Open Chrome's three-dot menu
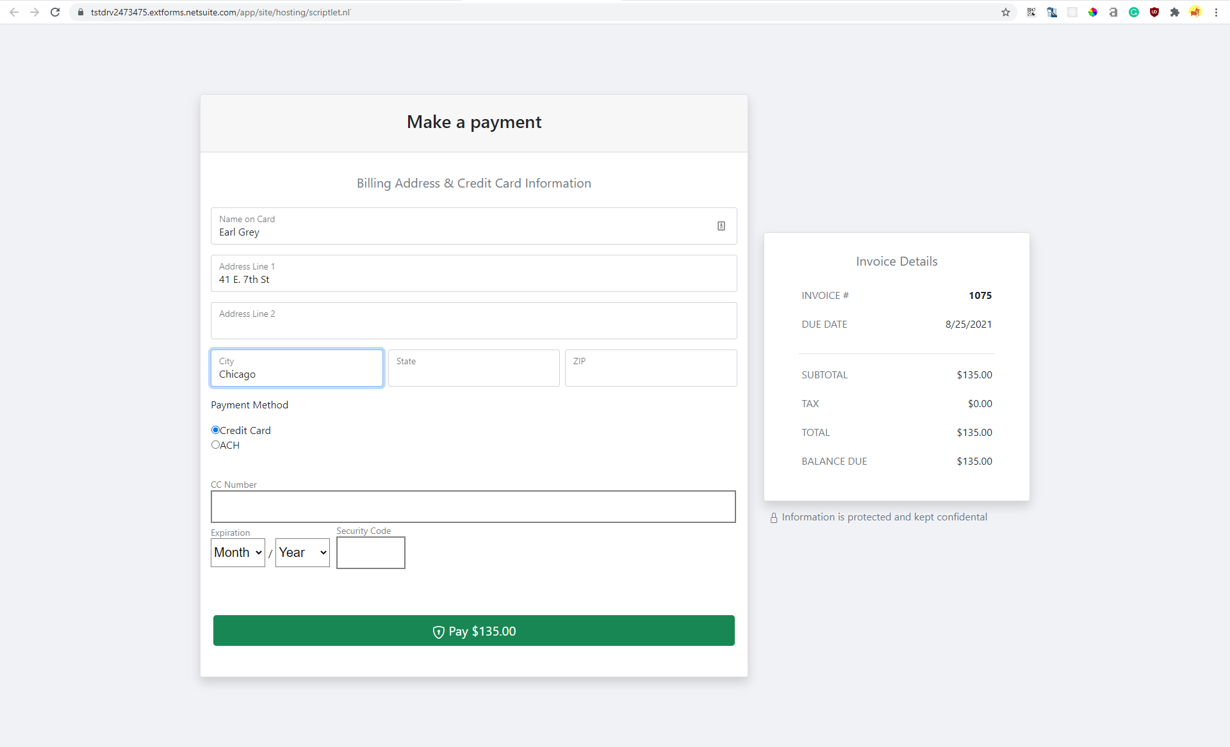The height and width of the screenshot is (747, 1230). pyautogui.click(x=1217, y=12)
